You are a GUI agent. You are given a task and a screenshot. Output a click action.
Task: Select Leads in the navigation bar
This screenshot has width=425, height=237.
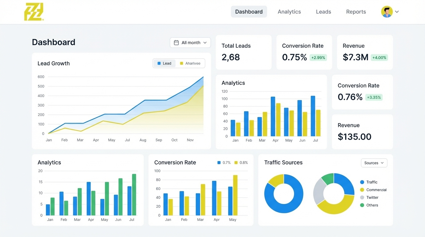tap(323, 11)
